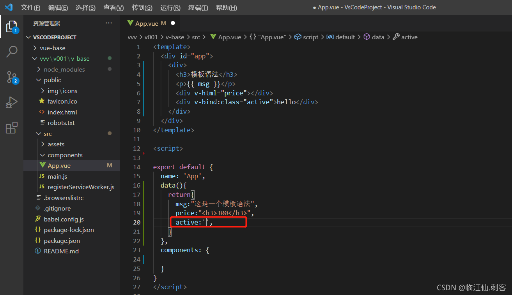Select the 资源管理器 panel title

click(46, 23)
